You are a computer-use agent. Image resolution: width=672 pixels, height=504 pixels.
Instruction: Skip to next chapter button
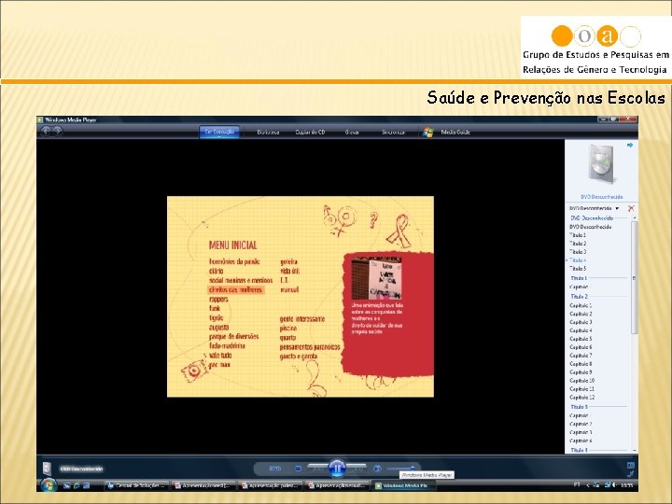pos(357,469)
